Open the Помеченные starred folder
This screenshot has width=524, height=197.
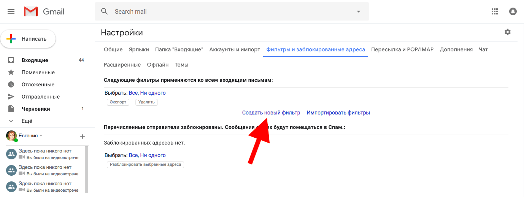38,72
